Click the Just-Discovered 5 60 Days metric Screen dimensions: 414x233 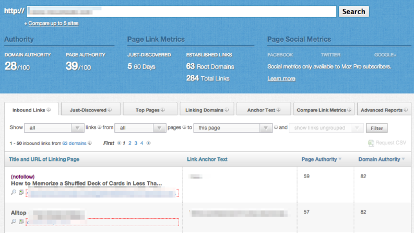[x=141, y=66]
